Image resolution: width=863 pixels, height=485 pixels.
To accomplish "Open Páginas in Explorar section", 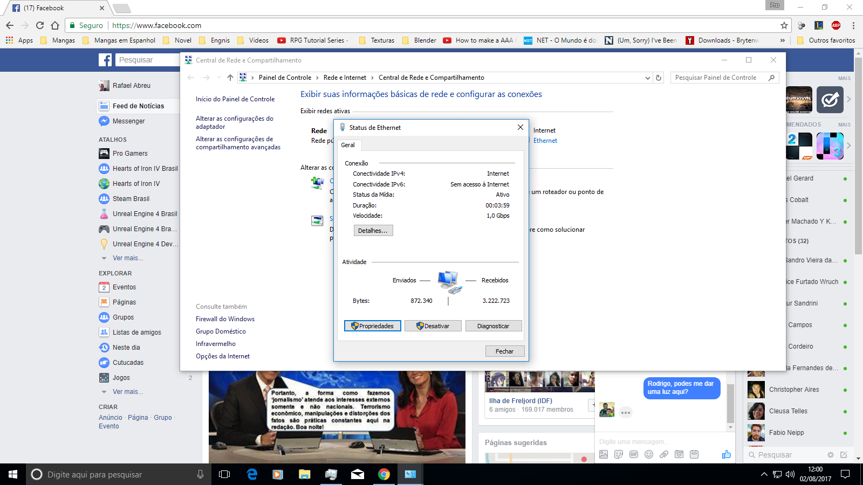I will 124,302.
